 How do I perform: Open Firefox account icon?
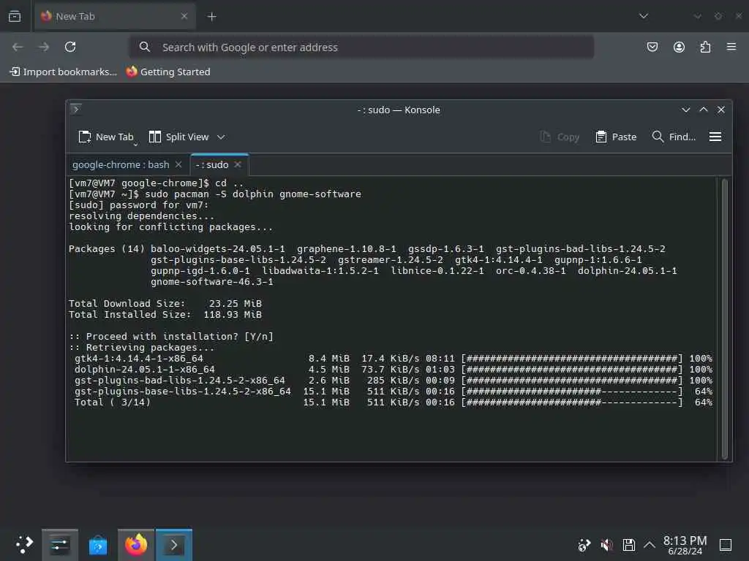tap(679, 47)
